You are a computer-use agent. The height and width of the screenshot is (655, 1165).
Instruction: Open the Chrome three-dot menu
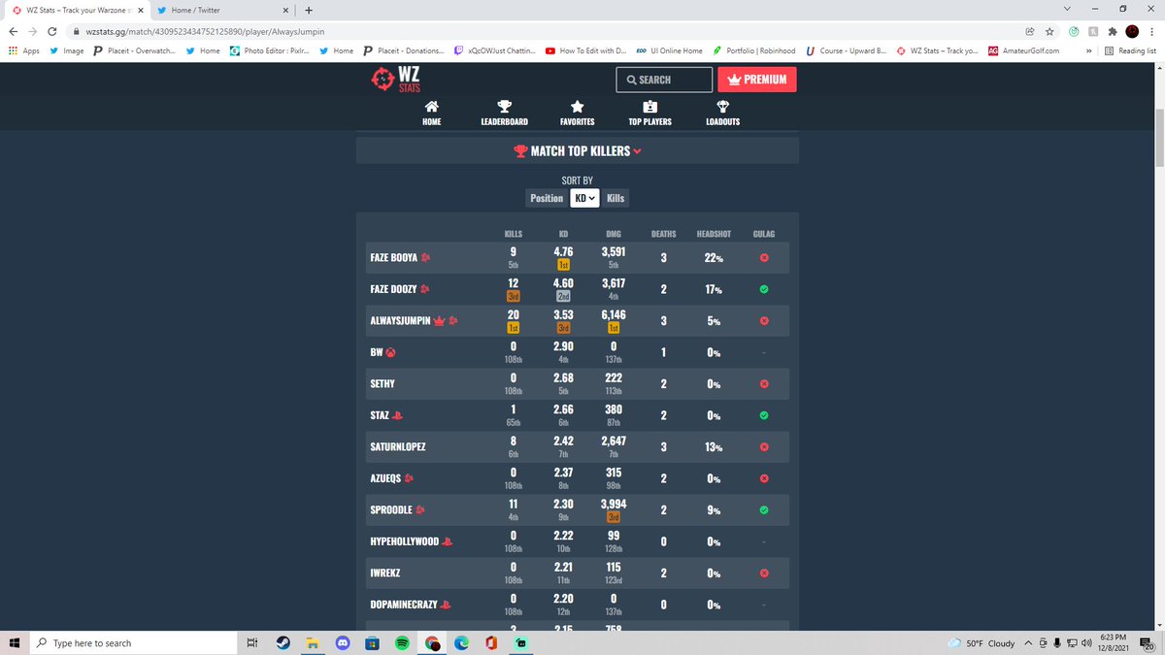1154,31
